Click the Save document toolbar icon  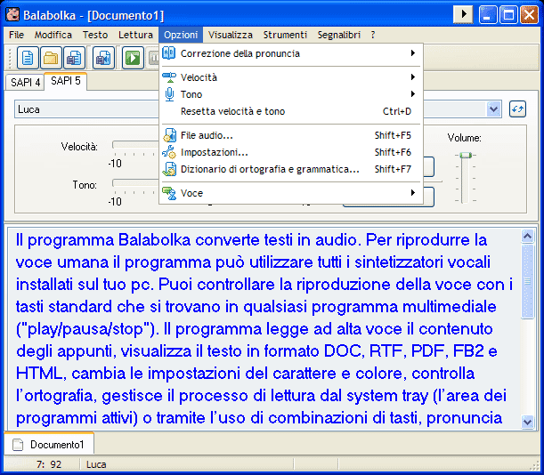(x=74, y=58)
